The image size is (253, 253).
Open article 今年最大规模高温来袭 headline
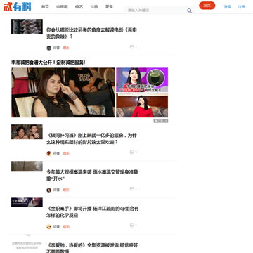point(92,175)
